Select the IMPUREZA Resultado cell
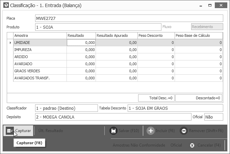This screenshot has width=230, height=154. 81,50
